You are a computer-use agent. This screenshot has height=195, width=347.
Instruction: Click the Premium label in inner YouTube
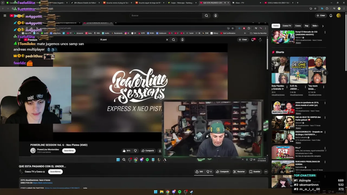[x=32, y=40]
